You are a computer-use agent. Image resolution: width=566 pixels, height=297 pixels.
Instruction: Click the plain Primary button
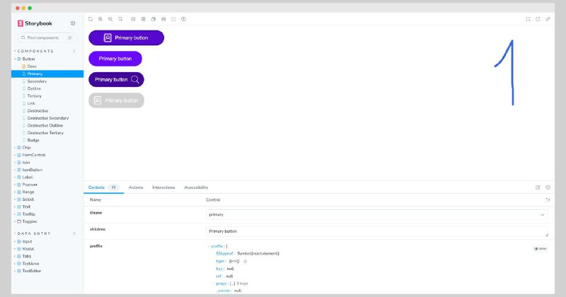[x=115, y=59]
